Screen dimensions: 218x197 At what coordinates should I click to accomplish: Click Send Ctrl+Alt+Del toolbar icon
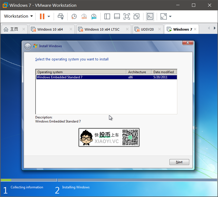60,16
